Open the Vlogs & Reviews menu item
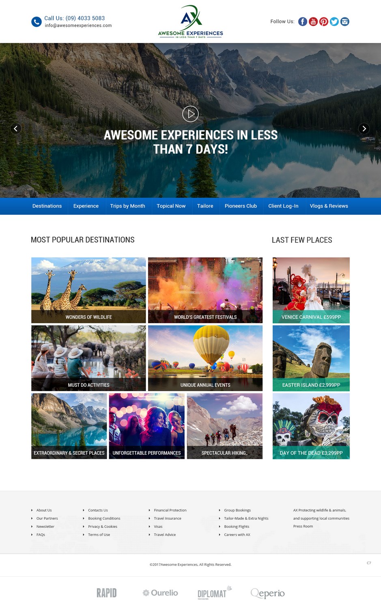Image resolution: width=381 pixels, height=608 pixels. click(x=329, y=206)
